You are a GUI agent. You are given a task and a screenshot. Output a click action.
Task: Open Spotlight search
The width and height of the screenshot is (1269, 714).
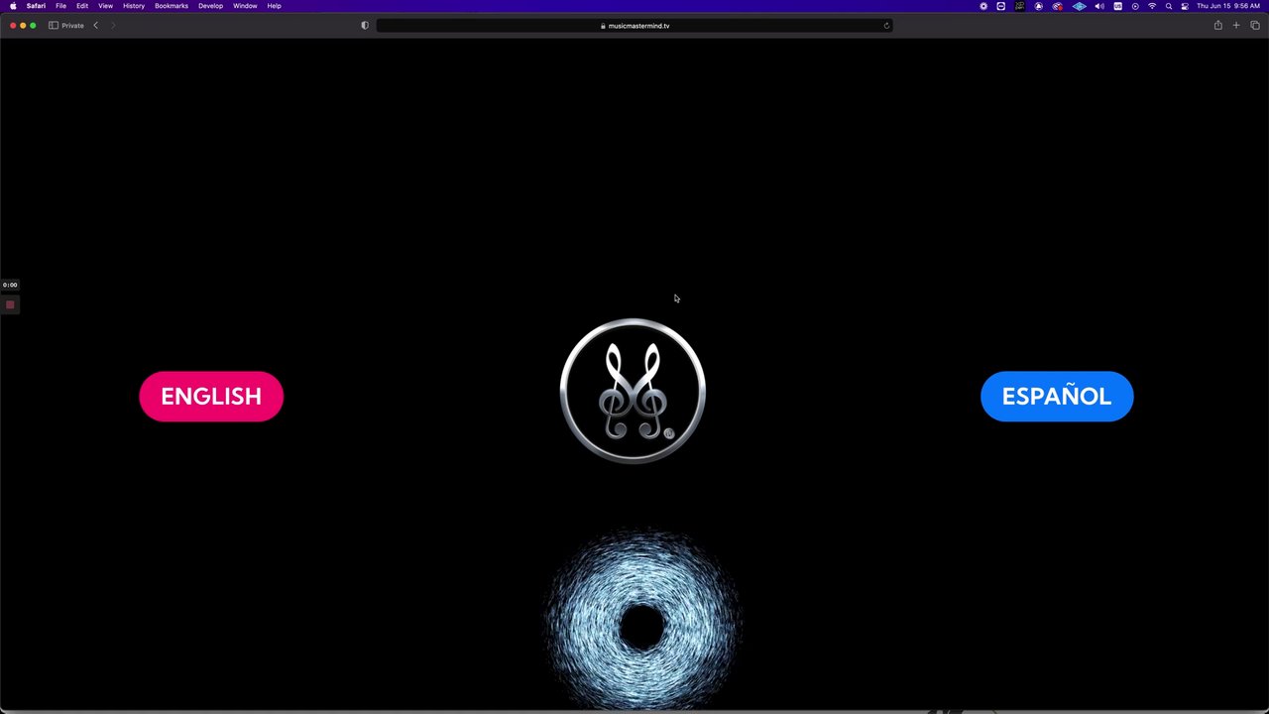coord(1169,6)
